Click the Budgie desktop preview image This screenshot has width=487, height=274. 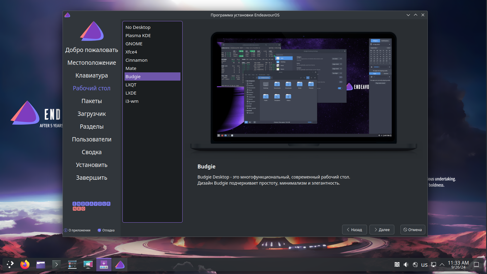pos(304,92)
